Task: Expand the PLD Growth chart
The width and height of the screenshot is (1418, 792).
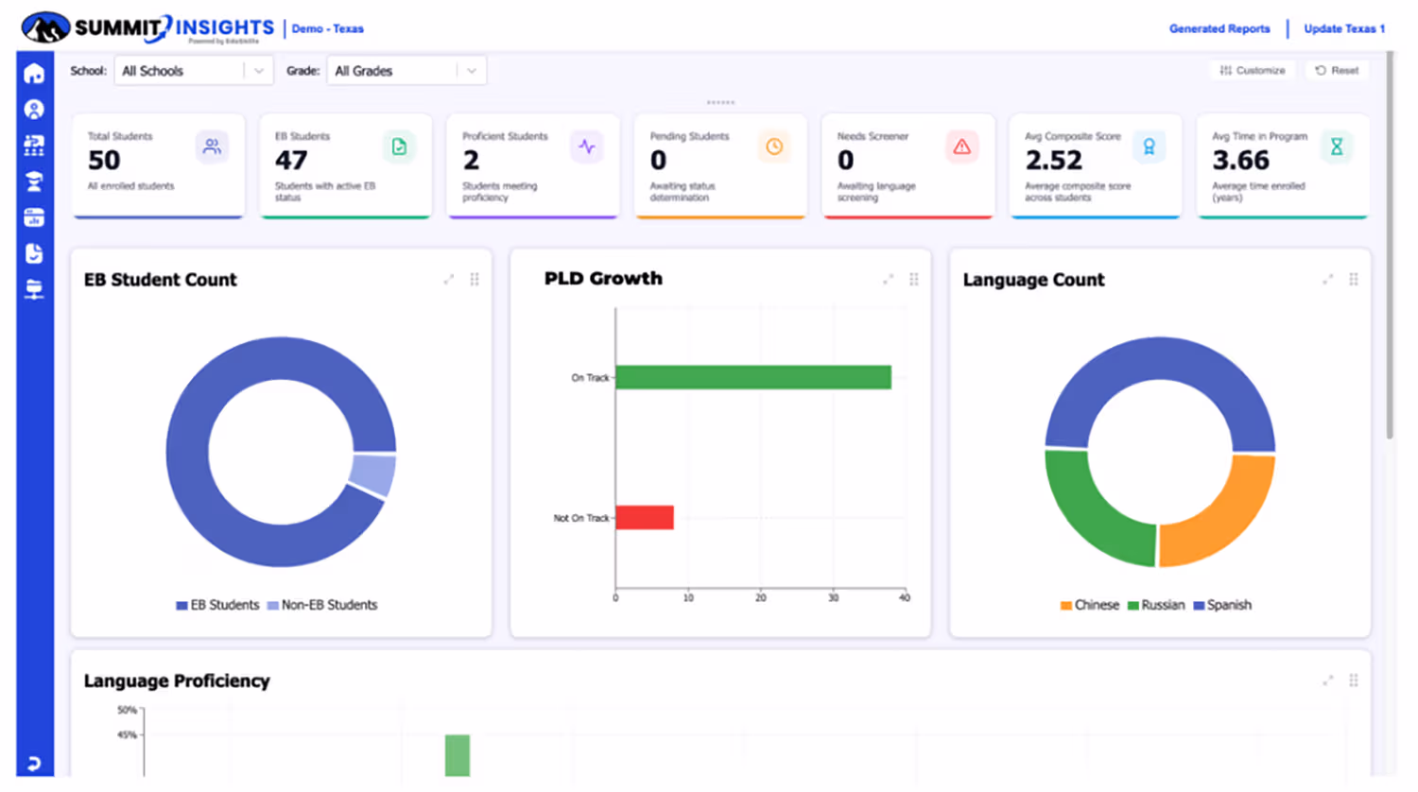Action: coord(889,279)
